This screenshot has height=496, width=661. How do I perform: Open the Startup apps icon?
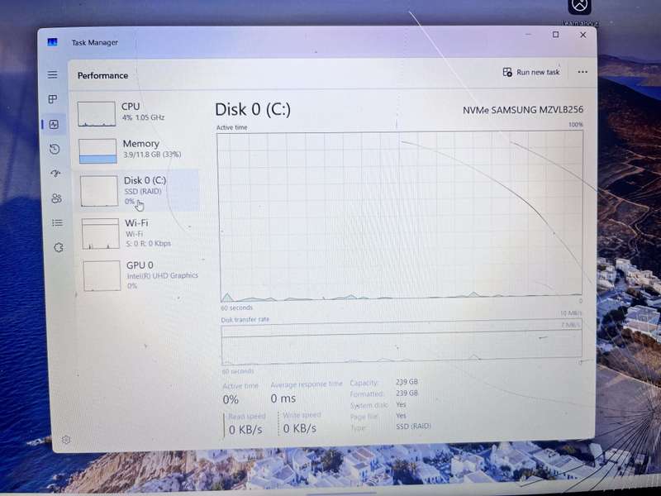click(x=55, y=174)
